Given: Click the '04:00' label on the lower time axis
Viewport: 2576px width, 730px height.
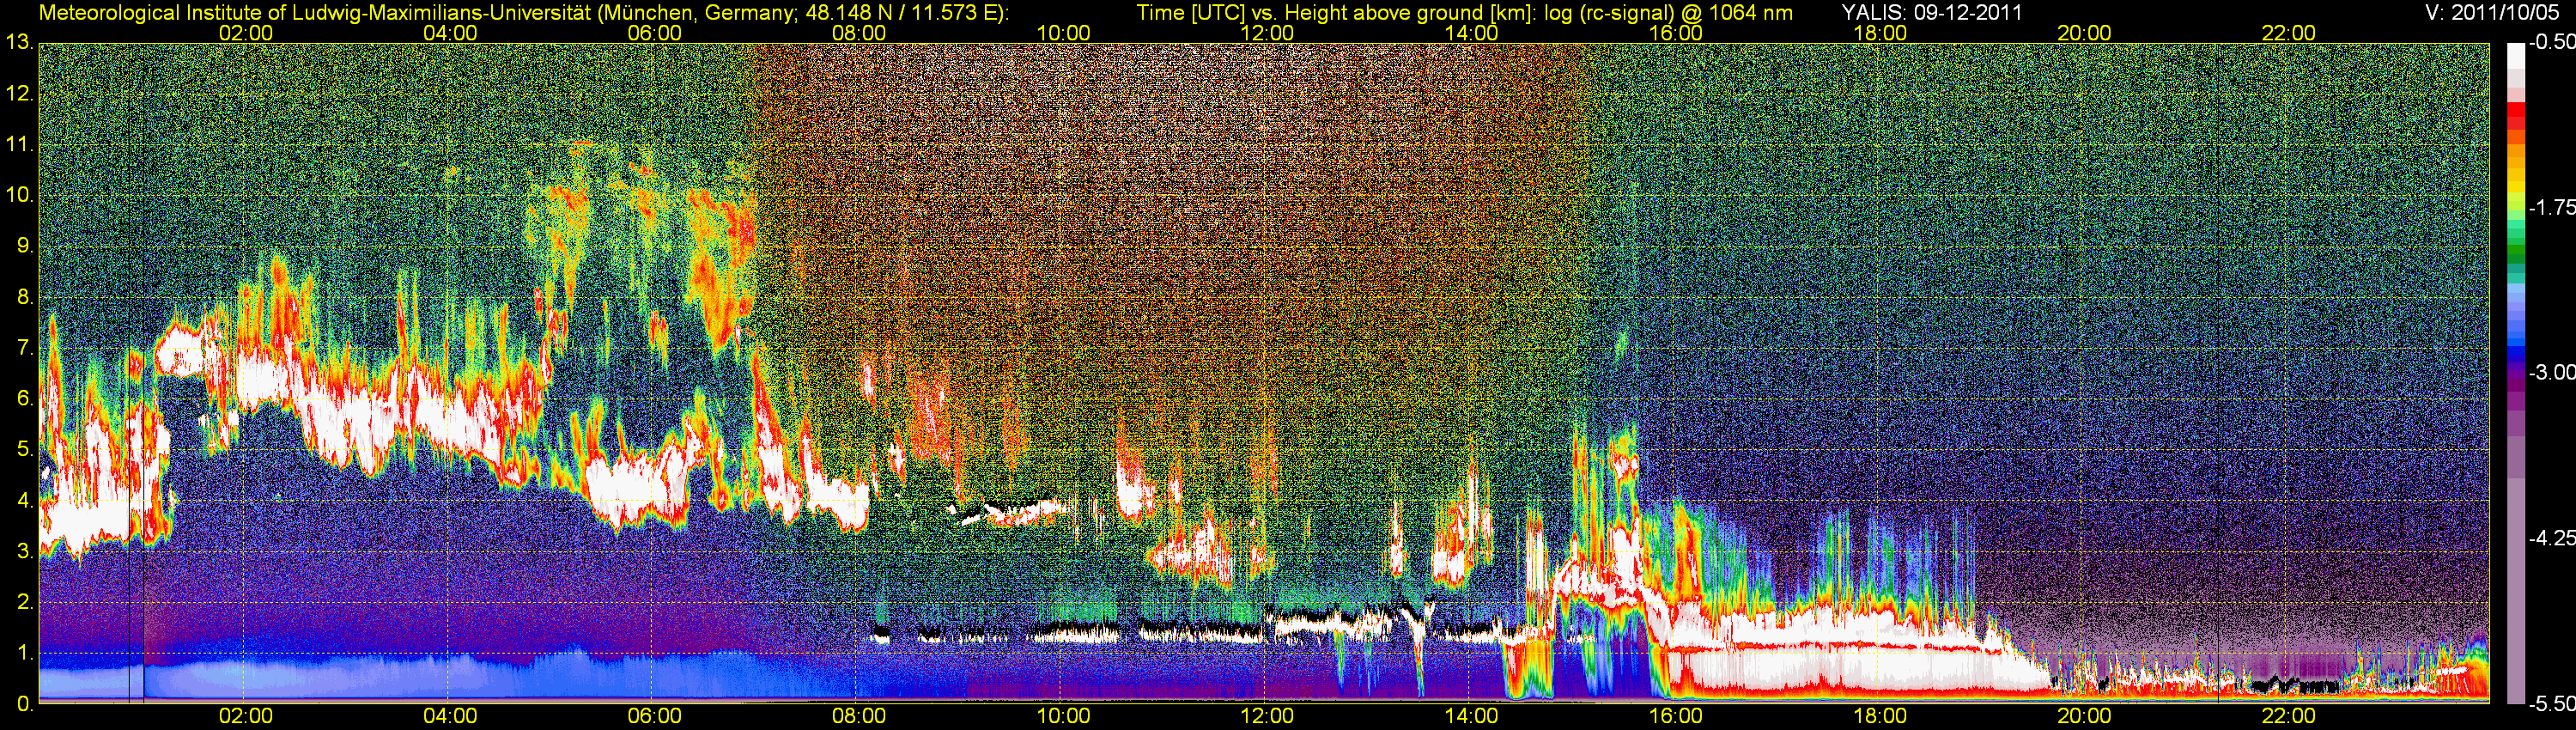Looking at the screenshot, I should tap(450, 716).
